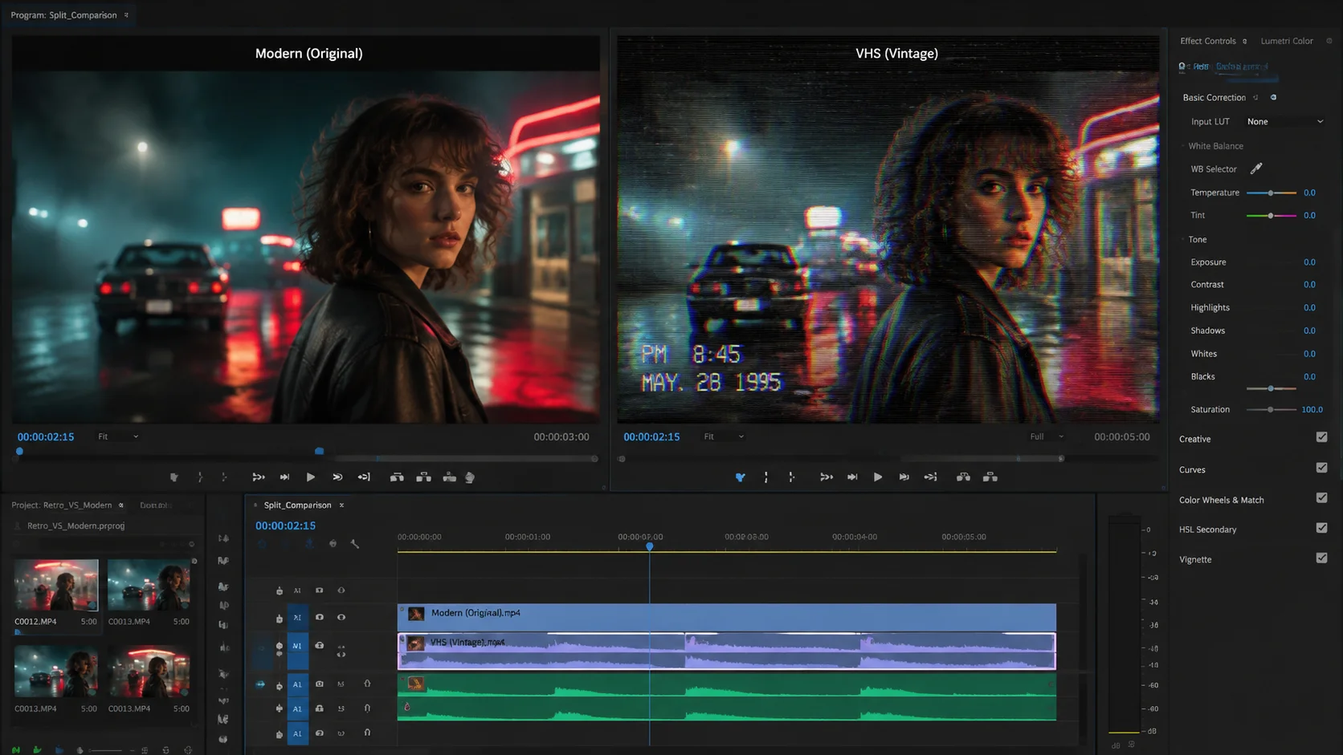Click the Exposure value 0.0

coord(1309,262)
